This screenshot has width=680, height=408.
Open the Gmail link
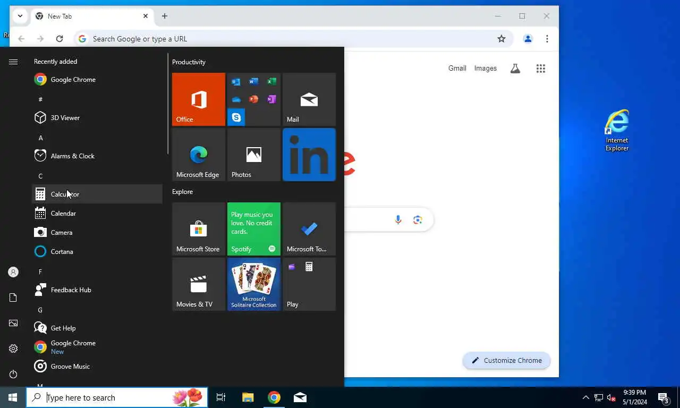point(457,69)
